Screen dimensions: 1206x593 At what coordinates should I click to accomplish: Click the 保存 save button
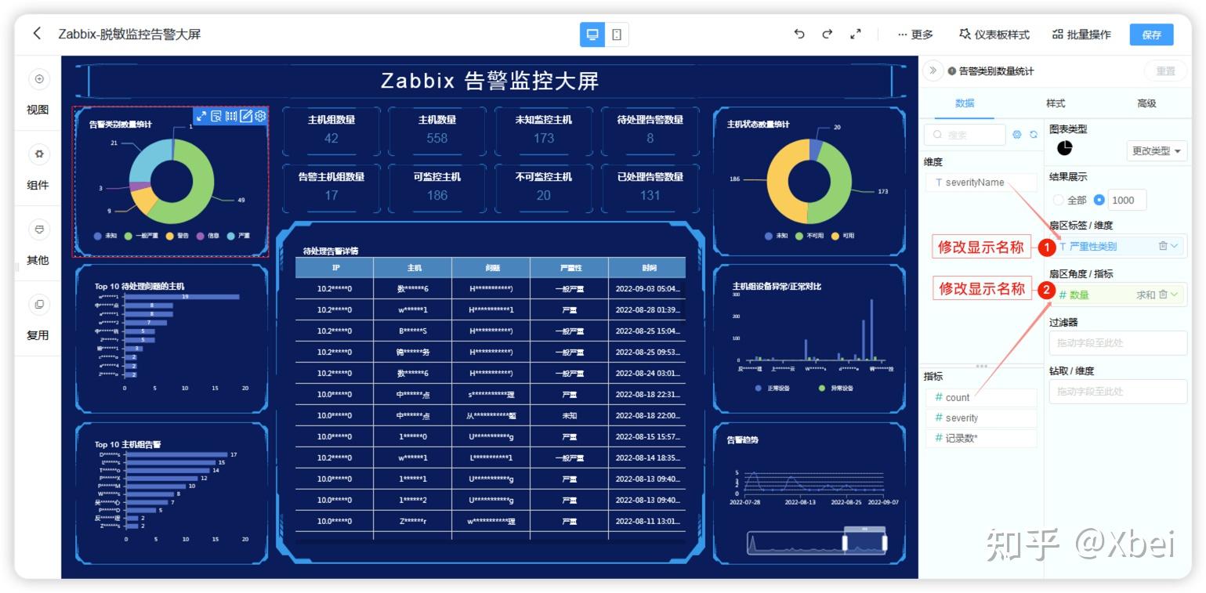coord(1151,34)
